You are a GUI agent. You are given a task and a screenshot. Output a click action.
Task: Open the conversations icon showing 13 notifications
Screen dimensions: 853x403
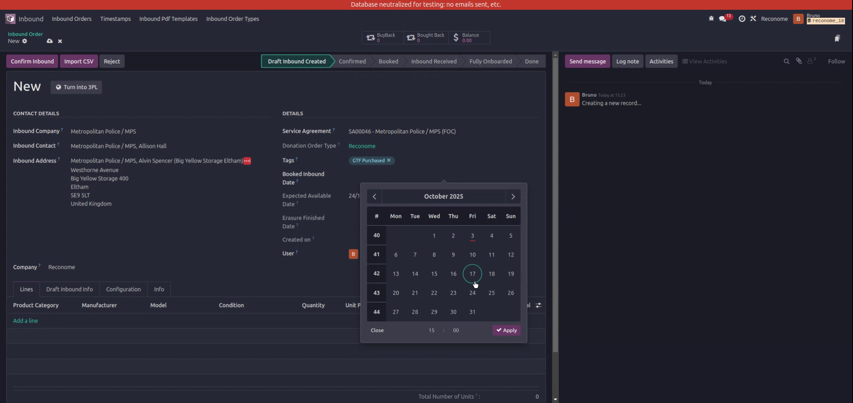(x=723, y=19)
